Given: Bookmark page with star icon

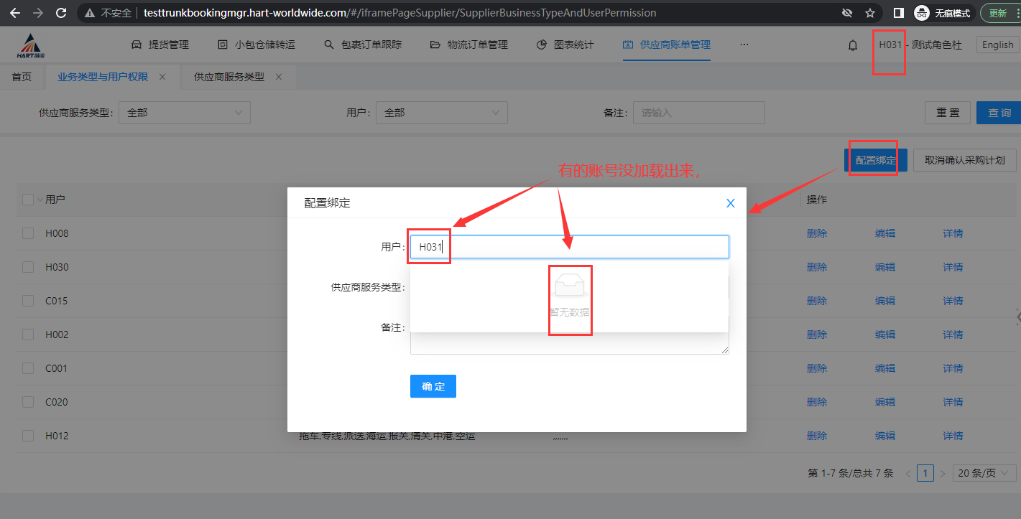Looking at the screenshot, I should (x=870, y=13).
